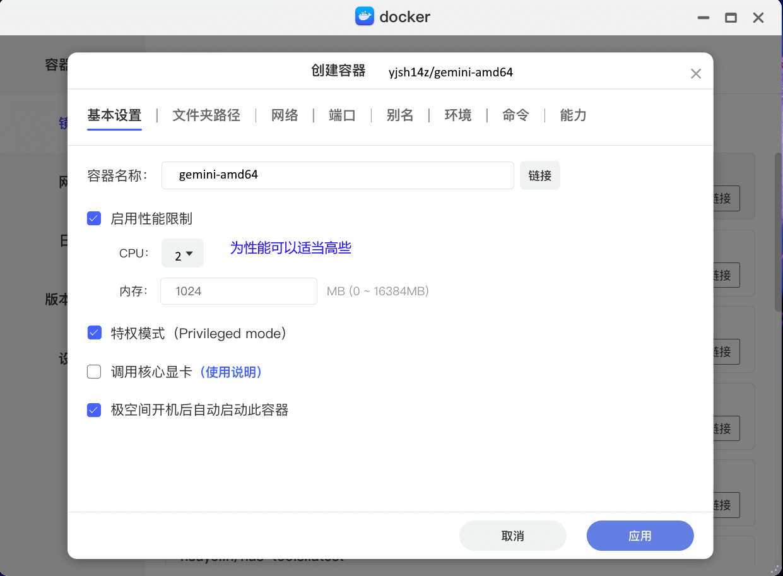The image size is (783, 576).
Task: Open the CPU count dropdown
Action: coord(182,254)
